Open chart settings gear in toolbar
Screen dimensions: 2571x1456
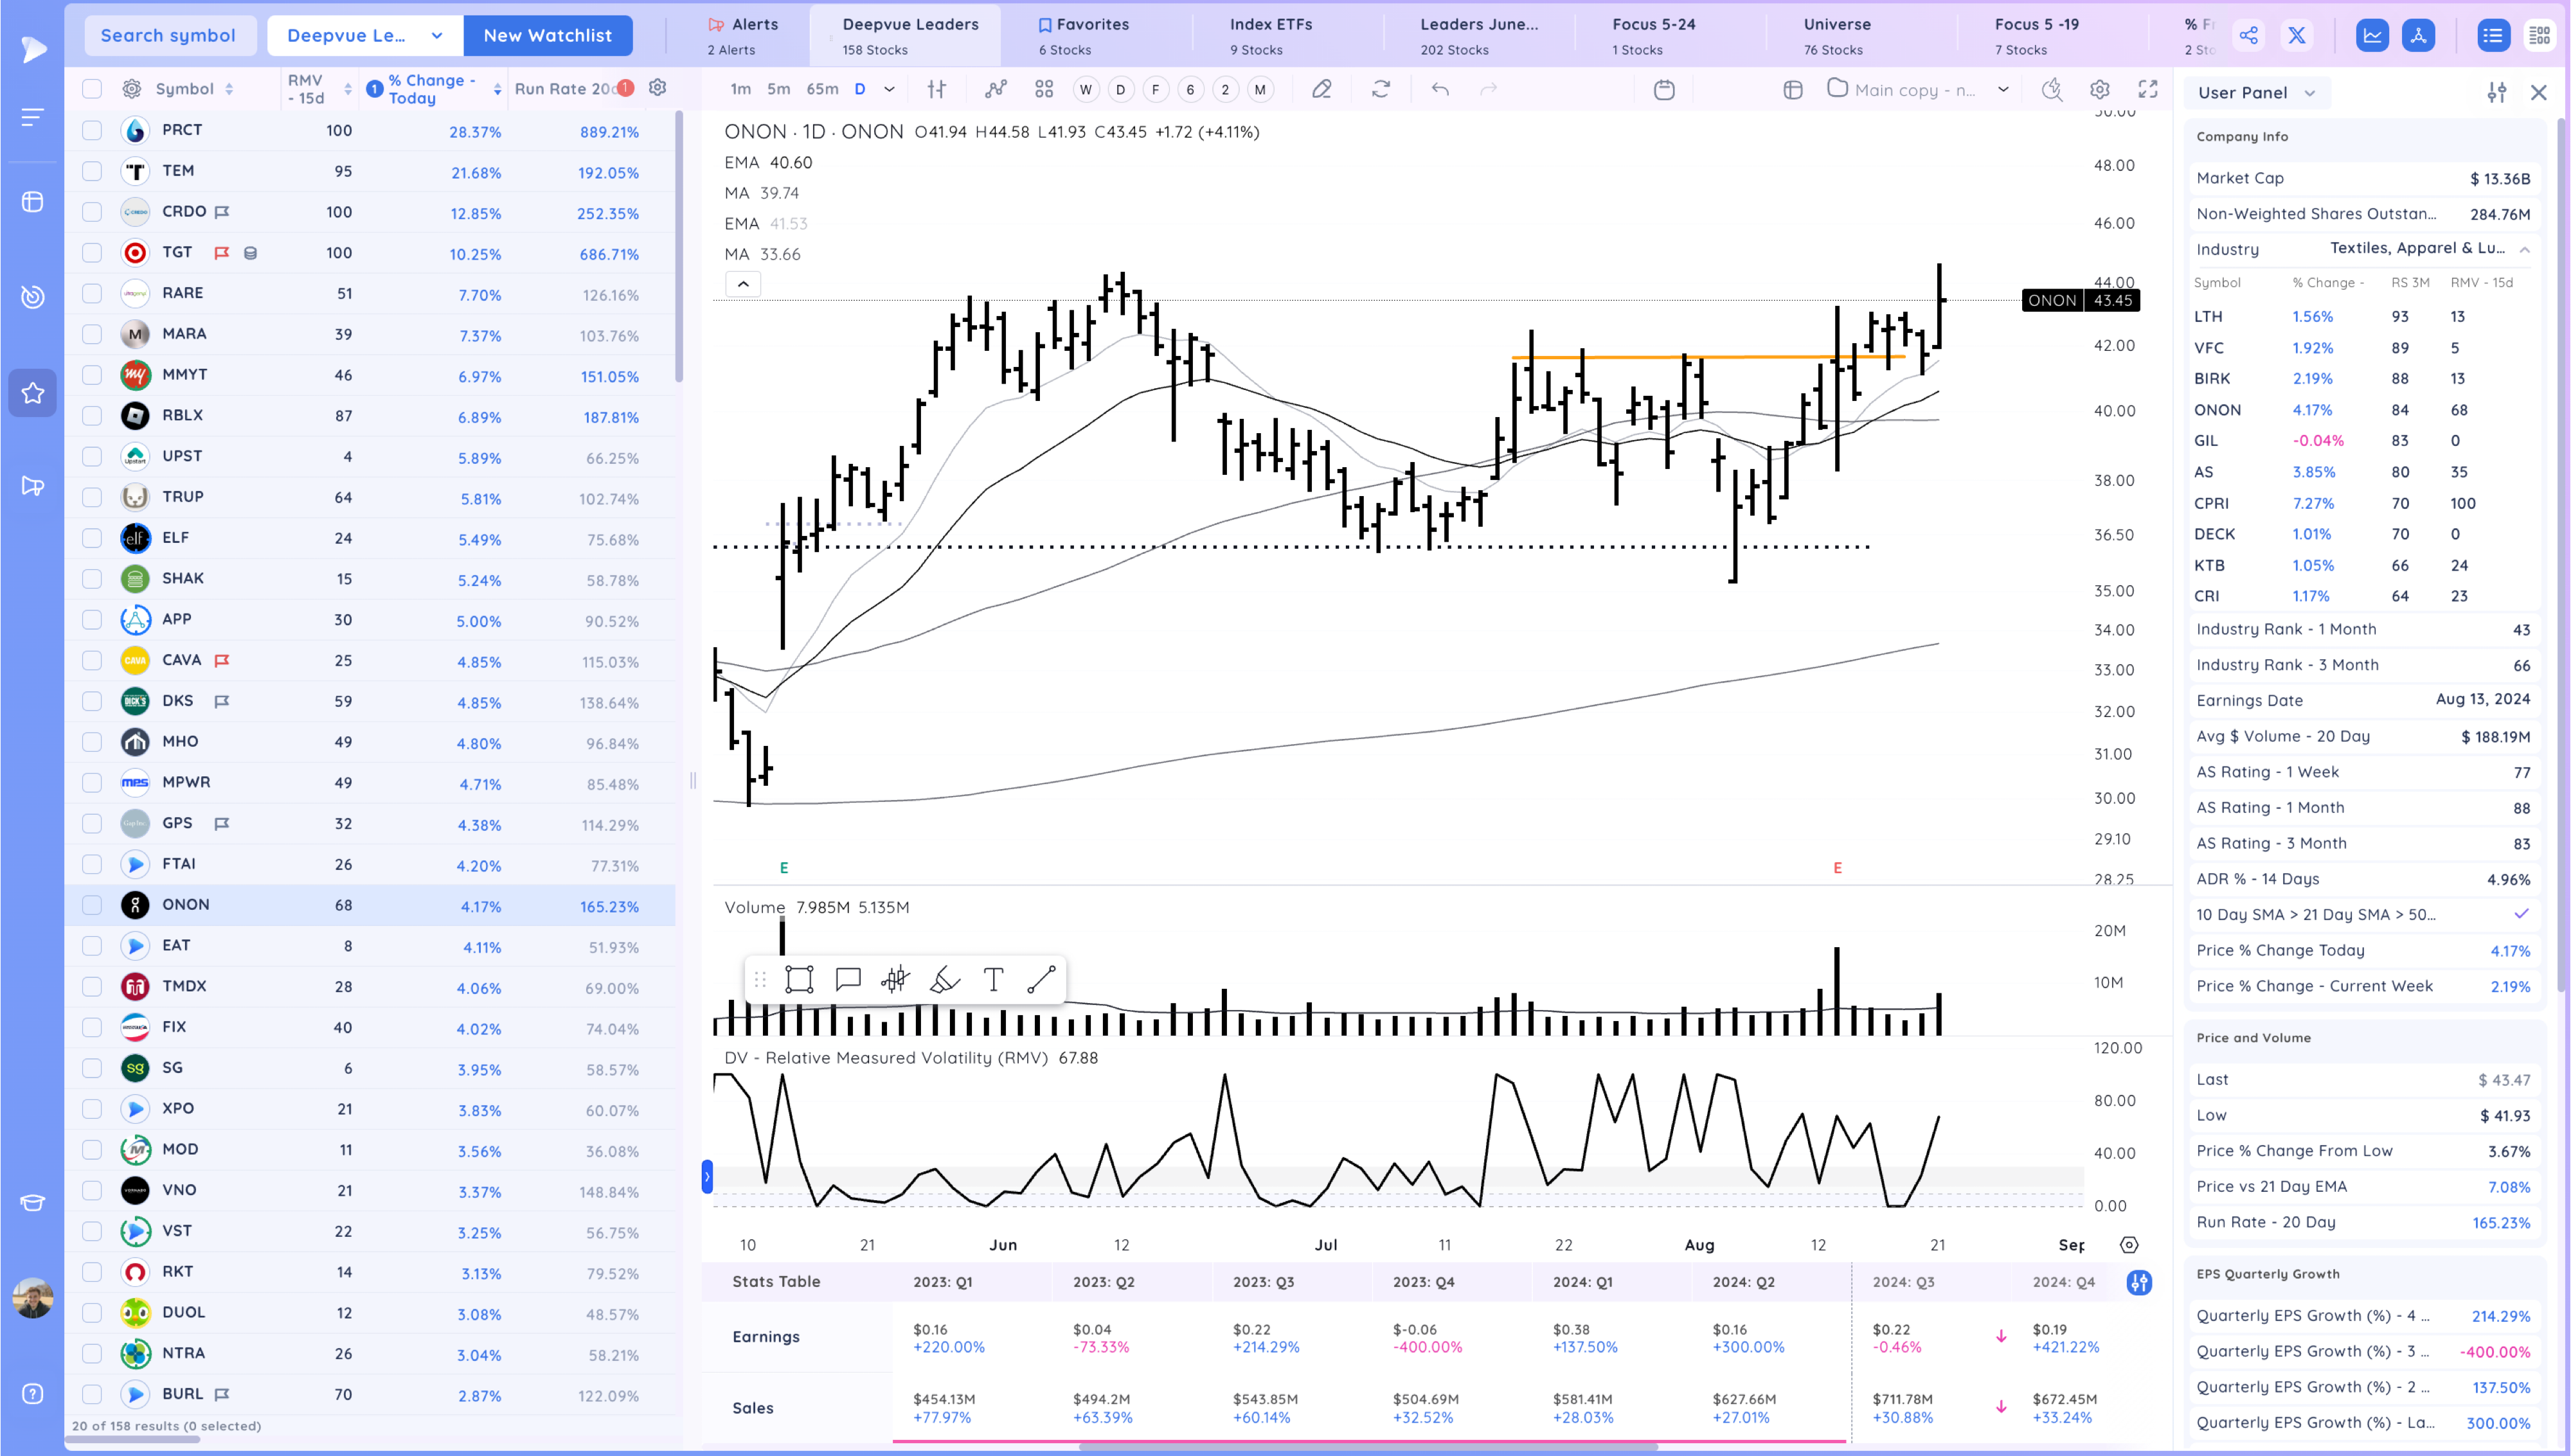(x=2099, y=89)
